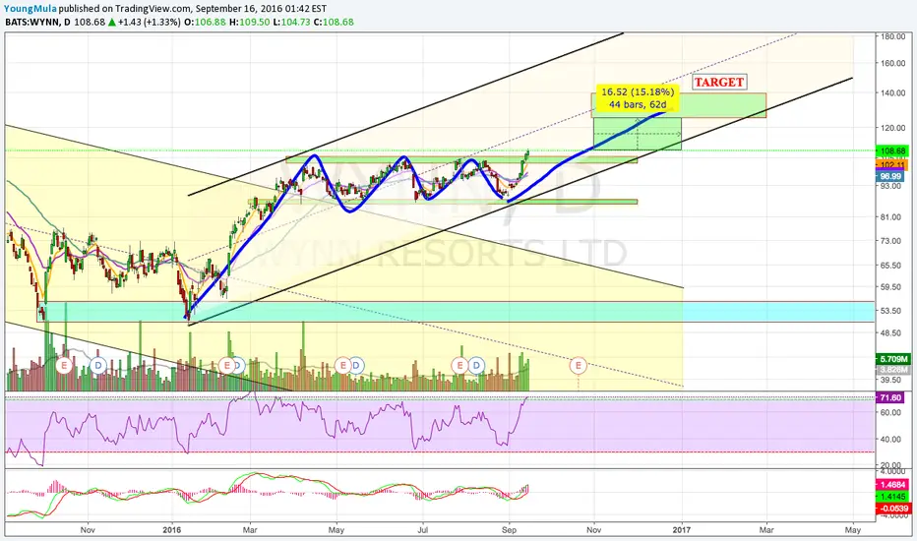917x541 pixels.
Task: Click the red TARGET text label
Action: pos(719,82)
